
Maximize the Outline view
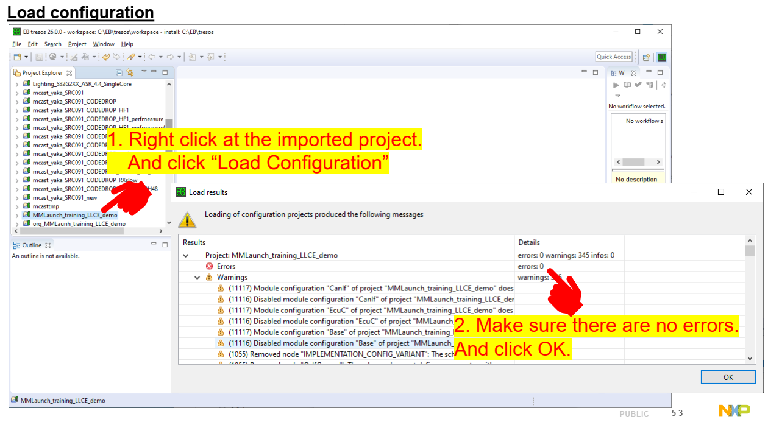[165, 244]
